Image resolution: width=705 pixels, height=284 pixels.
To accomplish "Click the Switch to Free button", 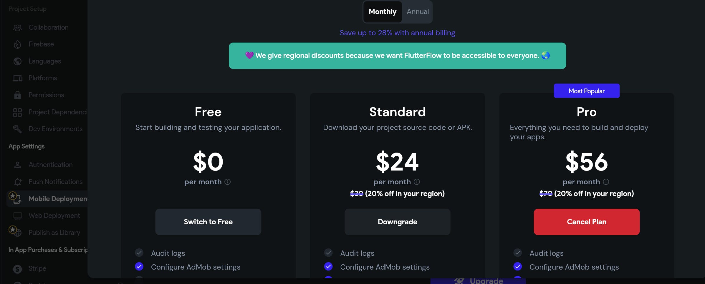I will click(x=208, y=222).
